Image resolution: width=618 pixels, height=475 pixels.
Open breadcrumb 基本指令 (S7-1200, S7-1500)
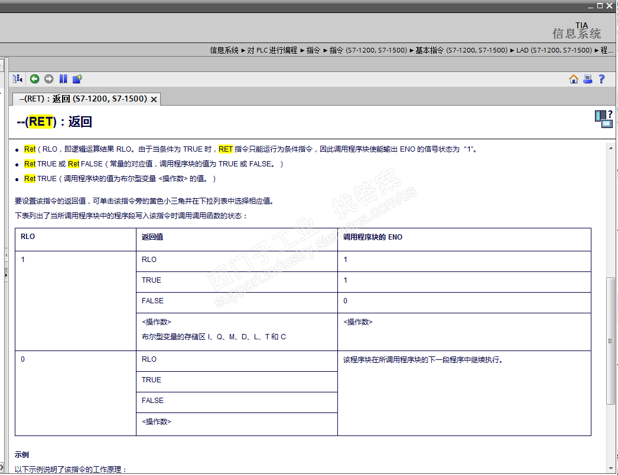[461, 50]
